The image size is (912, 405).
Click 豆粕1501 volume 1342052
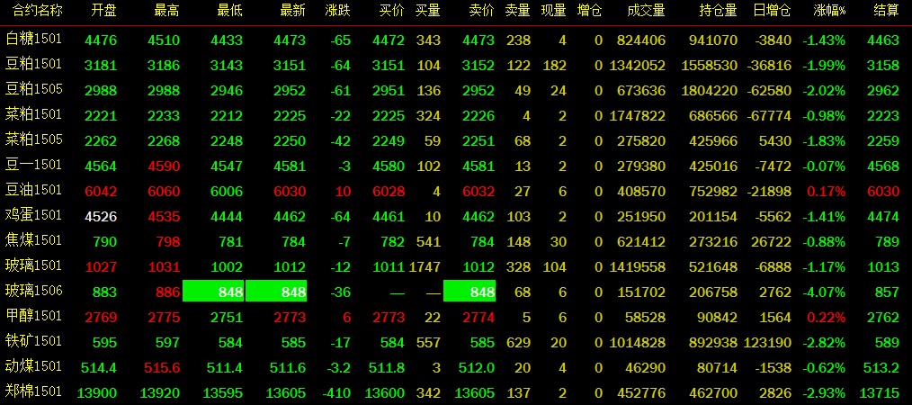pyautogui.click(x=637, y=65)
